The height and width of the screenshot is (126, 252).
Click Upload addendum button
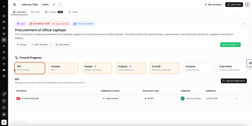coord(234,81)
